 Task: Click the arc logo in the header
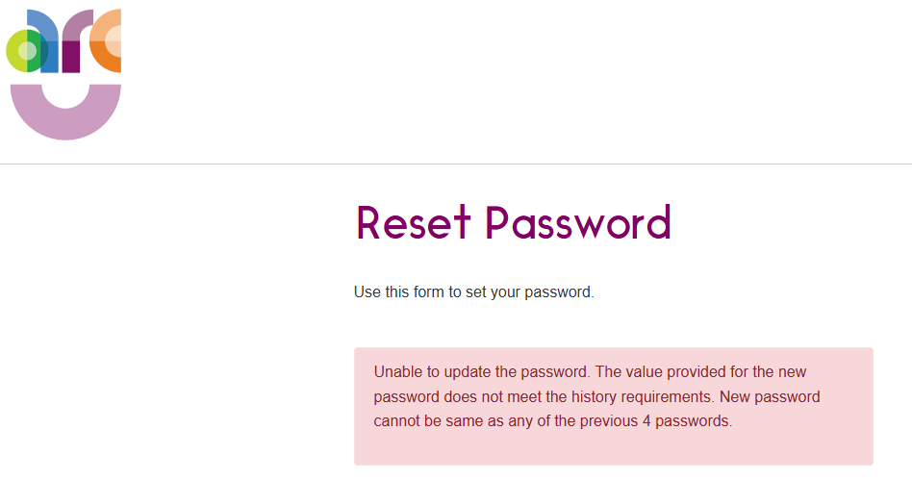coord(64,74)
